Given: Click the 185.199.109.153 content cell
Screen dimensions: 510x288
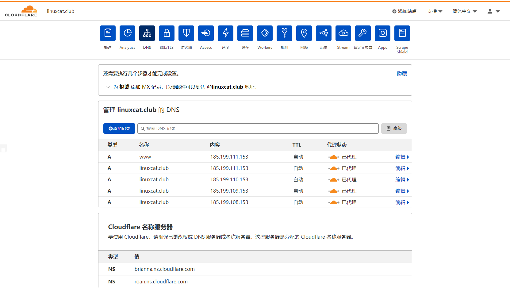Looking at the screenshot, I should pyautogui.click(x=229, y=191).
